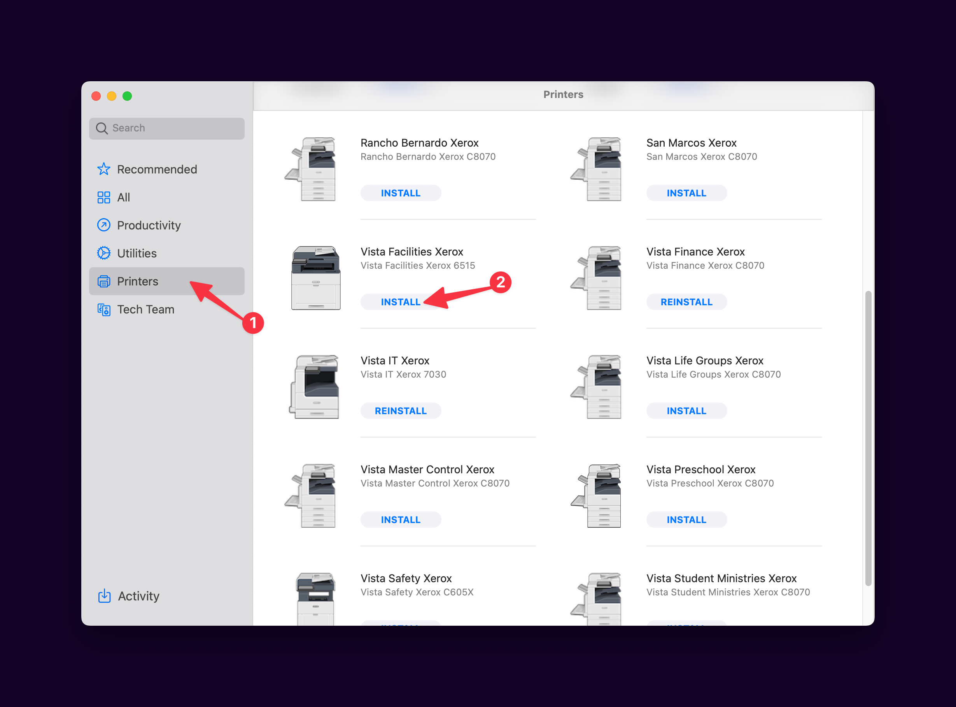Click the Printers sidebar icon
The width and height of the screenshot is (956, 707).
click(x=103, y=281)
